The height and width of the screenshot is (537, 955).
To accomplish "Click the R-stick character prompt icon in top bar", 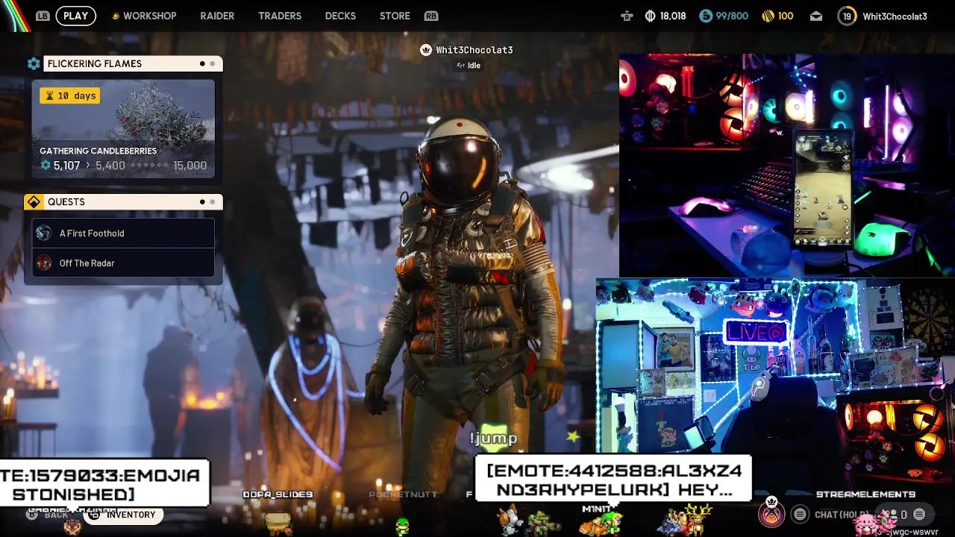I will (627, 16).
